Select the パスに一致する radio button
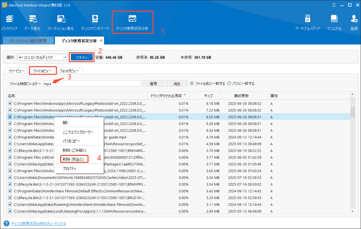Image resolution: width=361 pixels, height=229 pixels. coord(229,83)
